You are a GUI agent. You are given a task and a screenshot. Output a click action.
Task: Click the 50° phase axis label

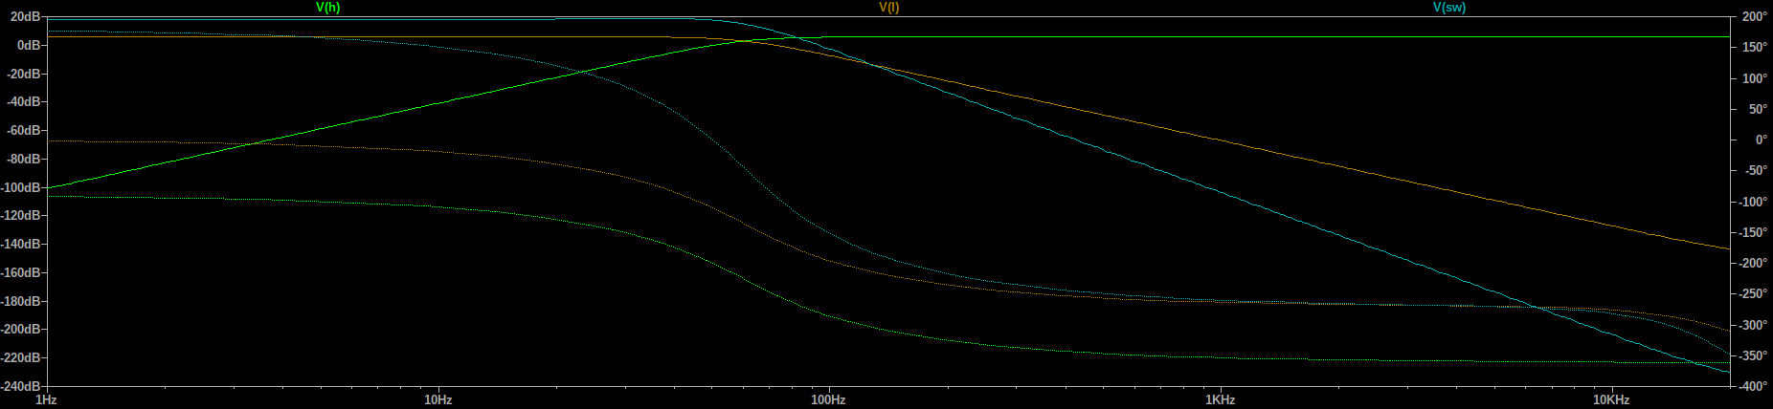(x=1757, y=109)
